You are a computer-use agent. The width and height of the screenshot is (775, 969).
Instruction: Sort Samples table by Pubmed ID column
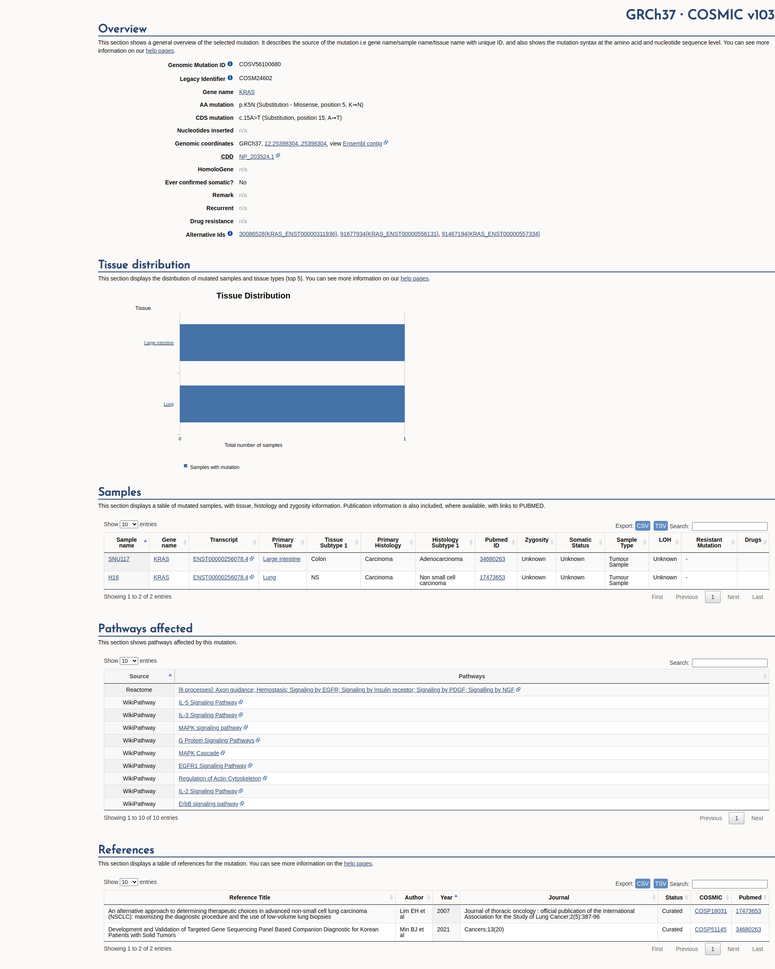click(496, 543)
